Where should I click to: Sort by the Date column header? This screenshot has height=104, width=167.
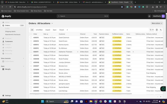coord(46,34)
